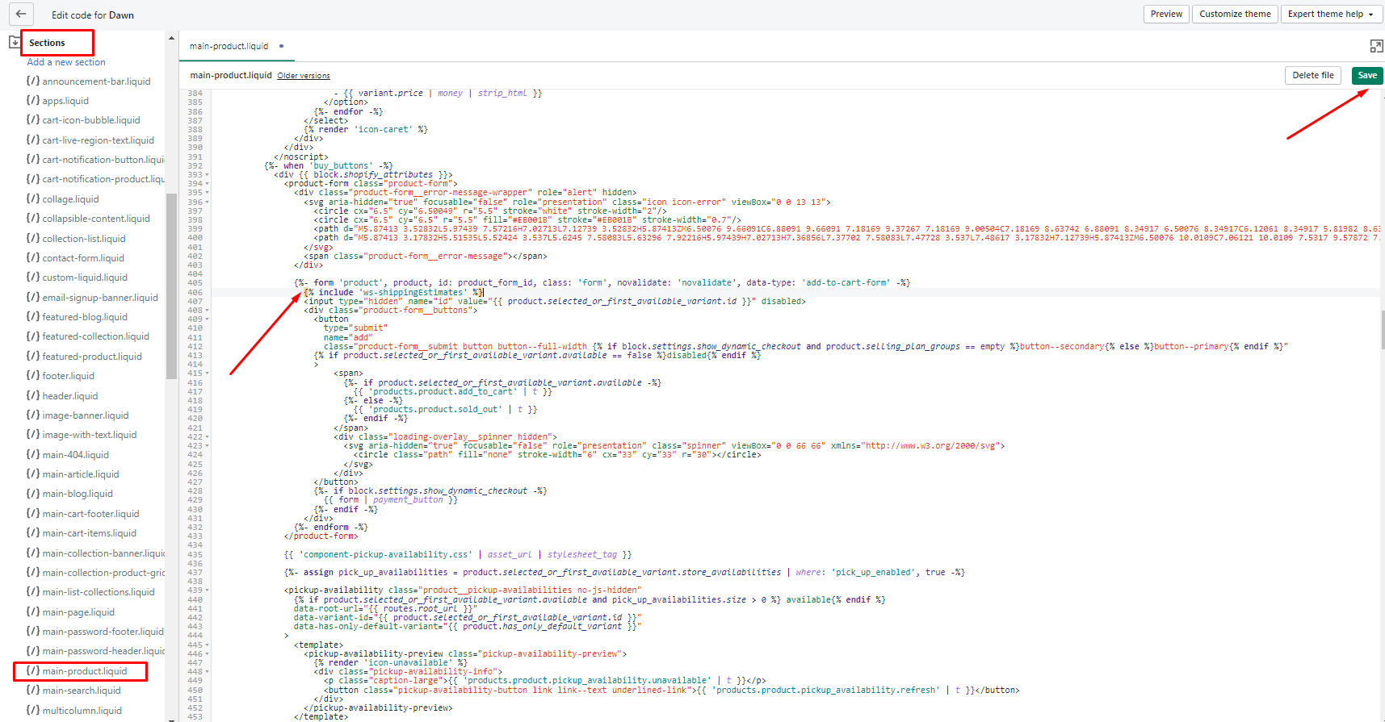This screenshot has height=722, width=1385.
Task: Select main-product.liquid in the sidebar
Action: pos(85,671)
